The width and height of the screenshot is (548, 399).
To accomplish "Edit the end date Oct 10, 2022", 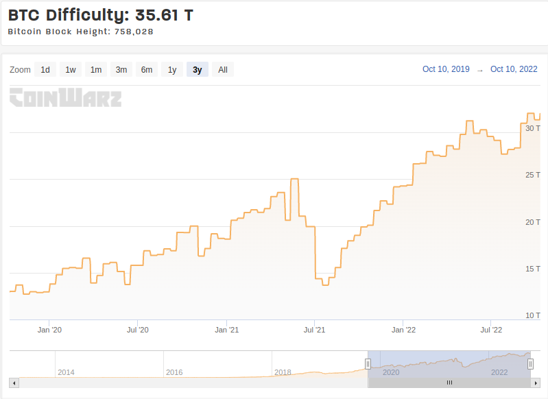I will tap(514, 69).
